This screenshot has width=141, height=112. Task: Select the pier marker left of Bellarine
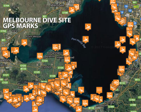(x=40, y=56)
